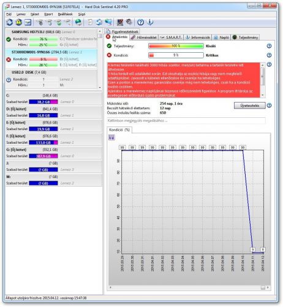The width and height of the screenshot is (283, 307).
Task: Click the comment field 'Kattintson megjegyzés megadásához'
Action: coord(186,120)
